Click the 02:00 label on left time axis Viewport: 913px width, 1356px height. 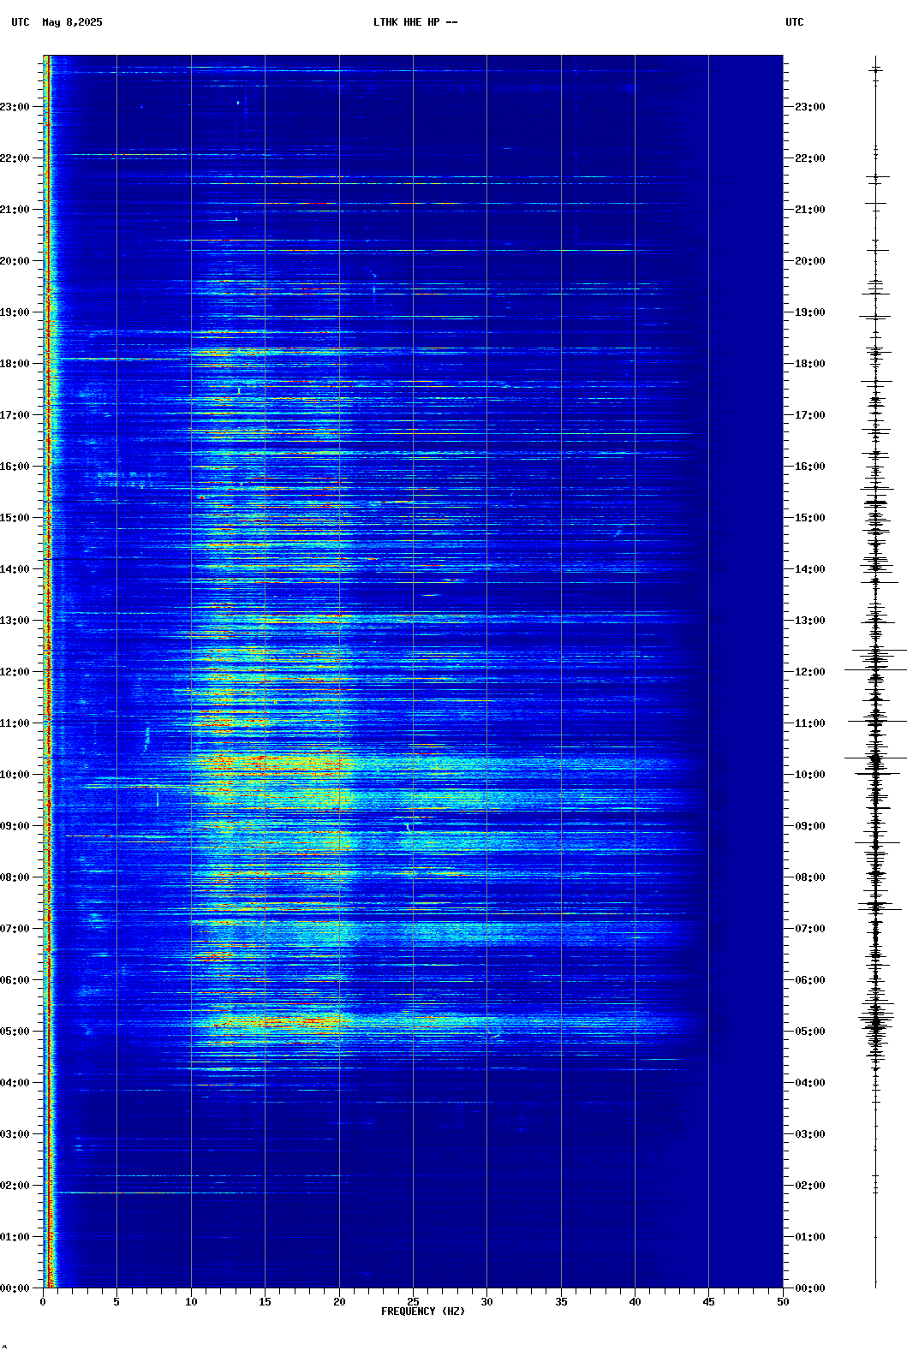pos(15,1186)
